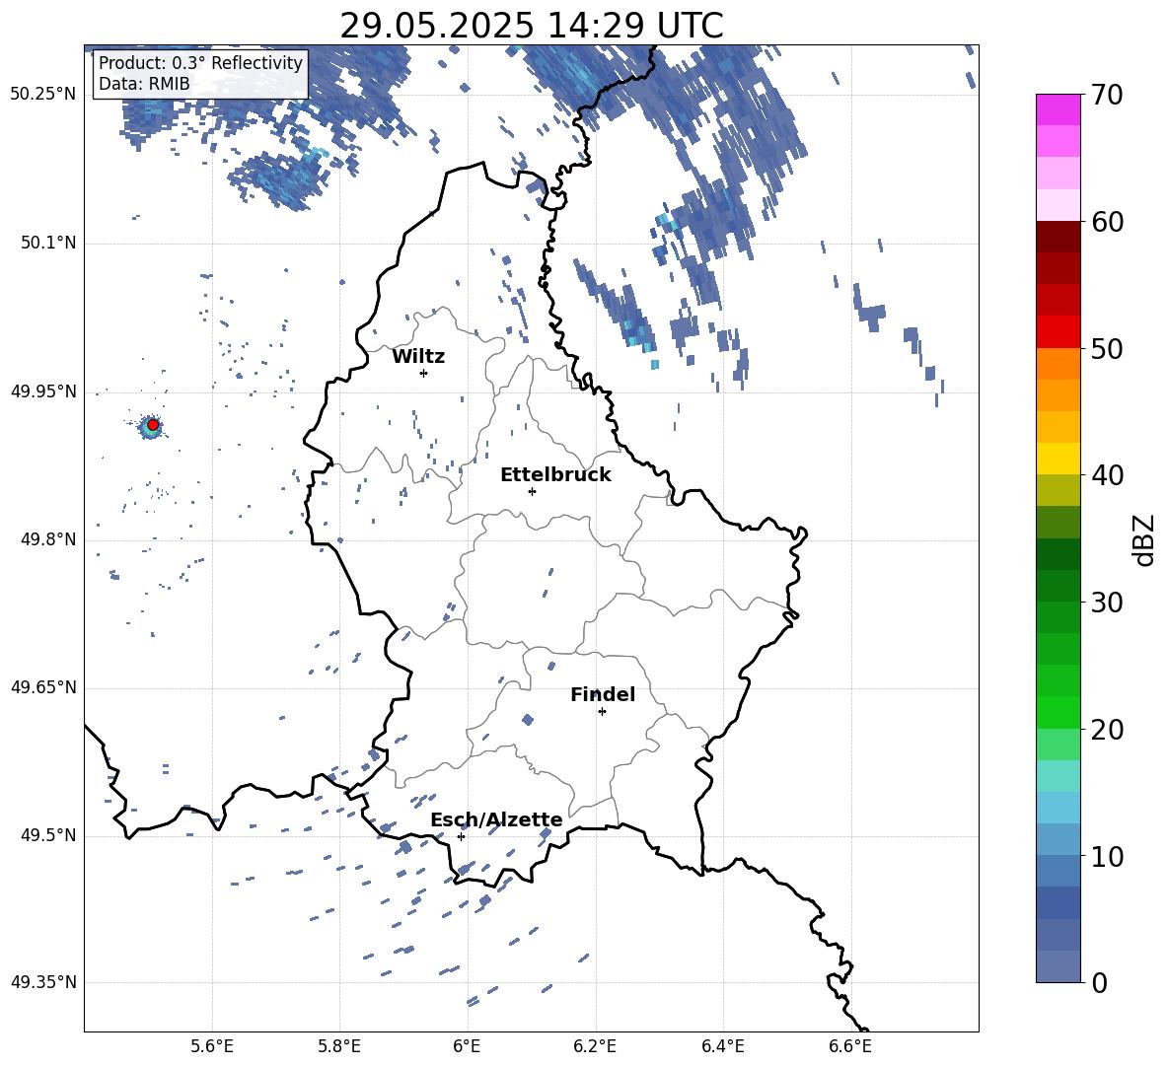The width and height of the screenshot is (1168, 1066).
Task: Click the 5.6°E longitude label
Action: (x=212, y=1046)
